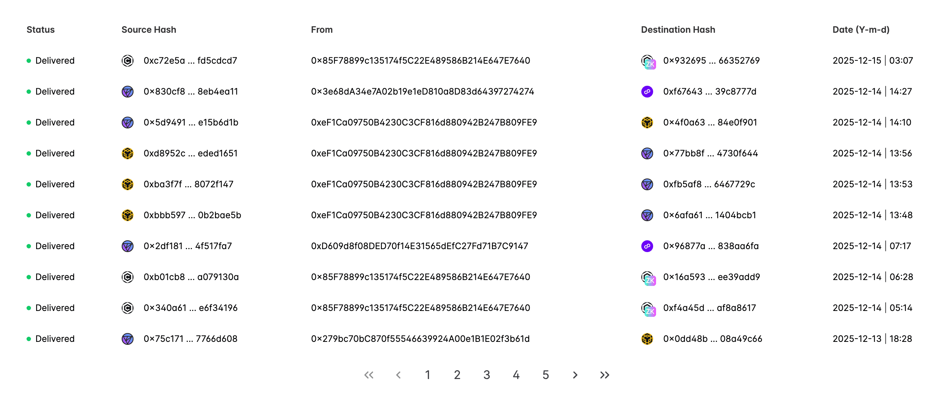Image resolution: width=950 pixels, height=407 pixels.
Task: Open source hash 0x5d9491 ... e15b6d1b
Action: coord(191,123)
